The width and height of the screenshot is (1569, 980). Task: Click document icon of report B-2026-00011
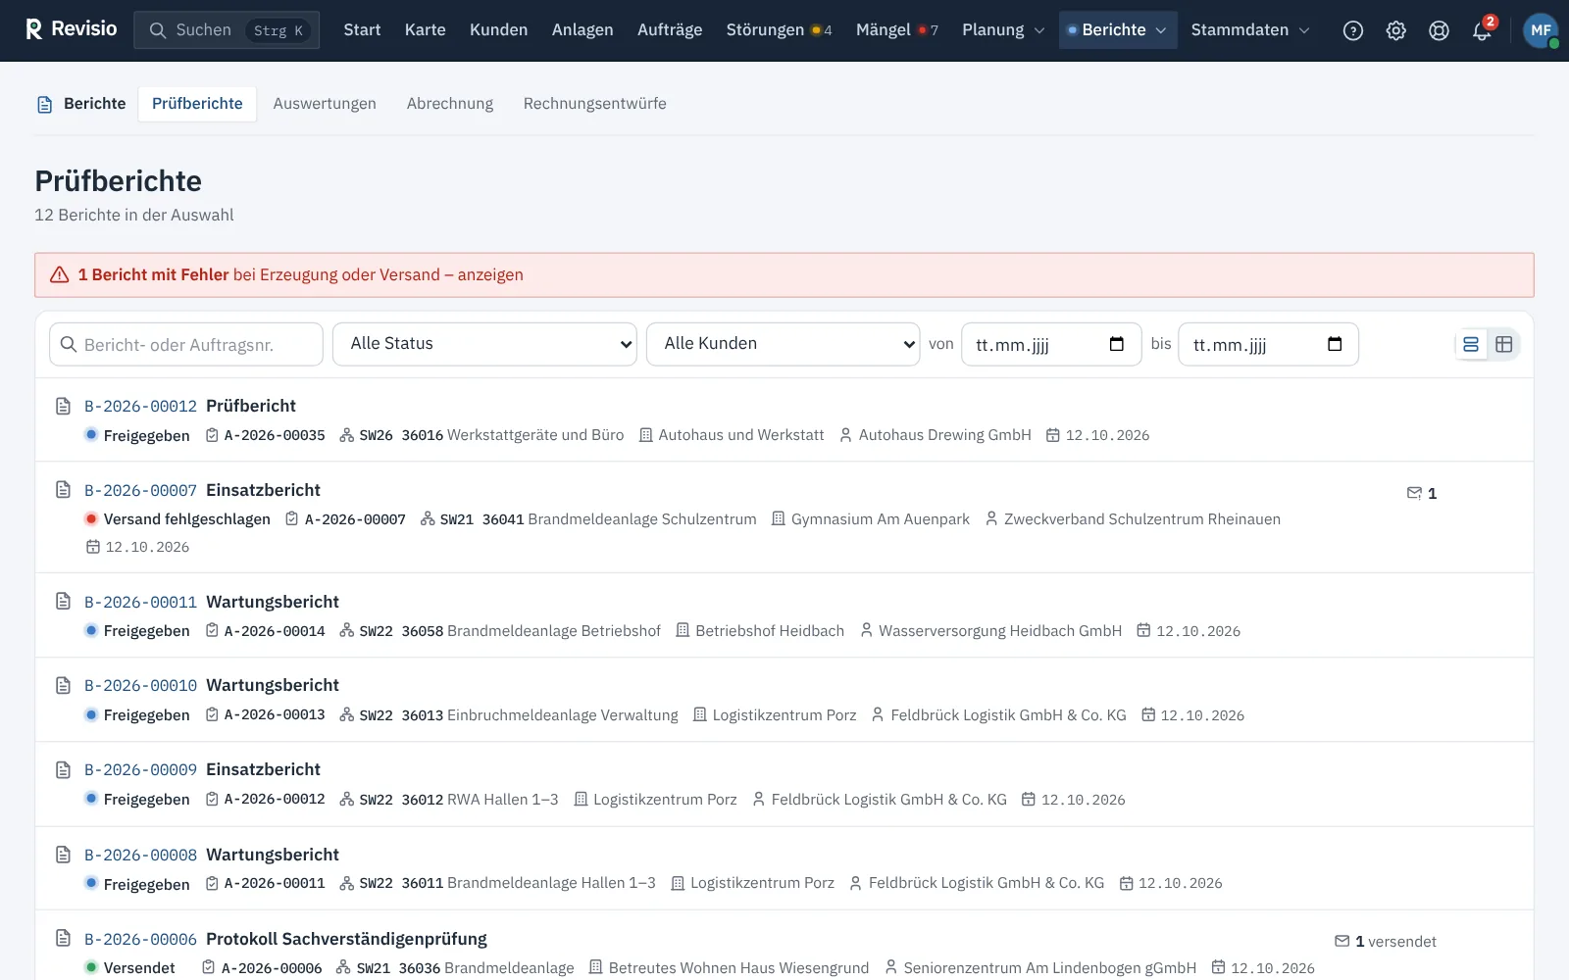[x=64, y=602]
